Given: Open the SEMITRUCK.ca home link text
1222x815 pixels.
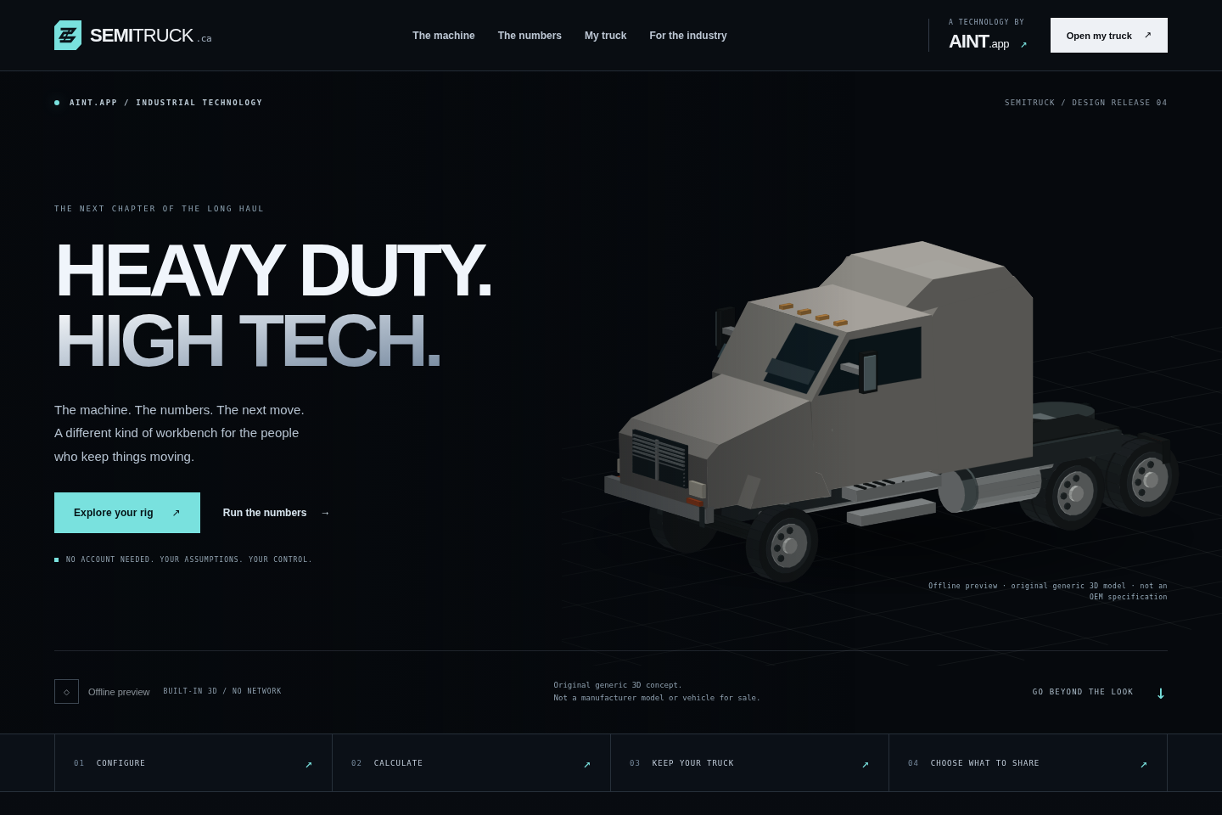Looking at the screenshot, I should pos(150,36).
